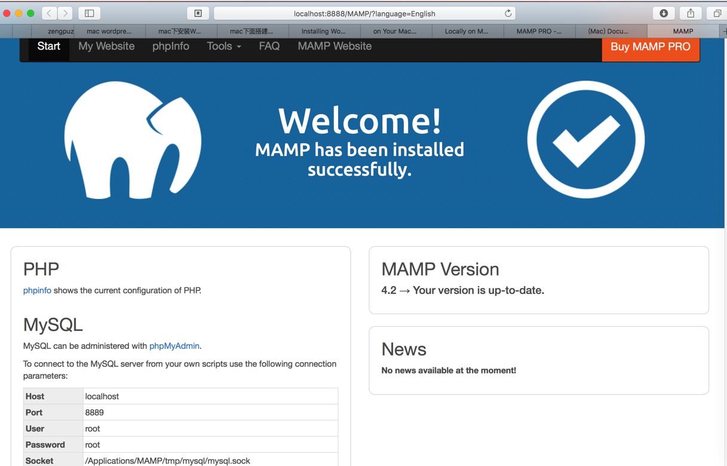Click the MAMP elephant logo
The image size is (727, 466).
[x=133, y=140]
